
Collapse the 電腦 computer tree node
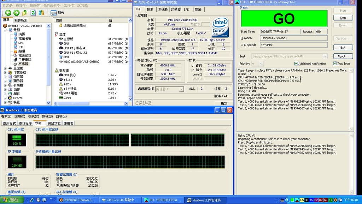(x=5, y=30)
